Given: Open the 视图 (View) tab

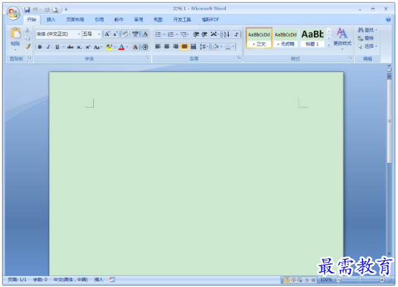Looking at the screenshot, I should (x=158, y=20).
